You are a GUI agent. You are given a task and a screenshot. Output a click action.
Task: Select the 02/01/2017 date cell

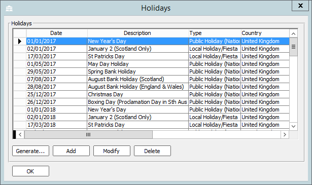(x=56, y=49)
